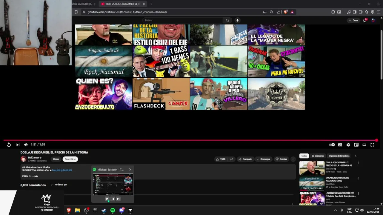This screenshot has height=215, width=383.
Task: Open Steam from the taskbar
Action: [x=104, y=210]
